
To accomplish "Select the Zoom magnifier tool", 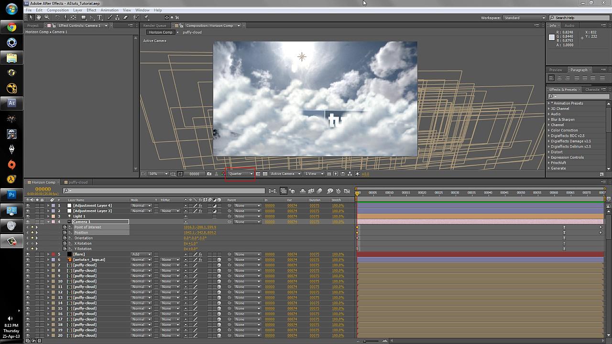I will (x=47, y=17).
